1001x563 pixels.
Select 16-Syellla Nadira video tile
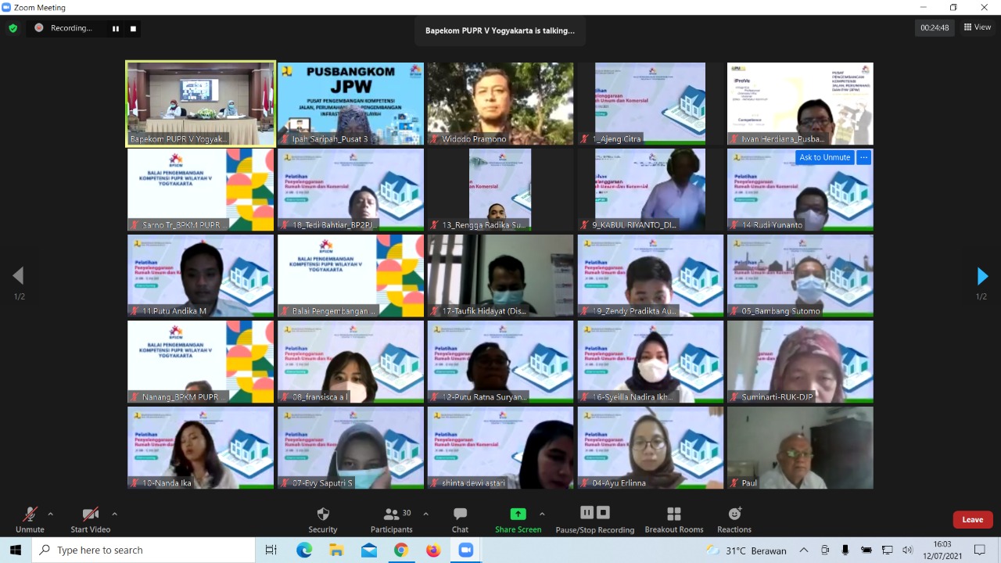(651, 362)
